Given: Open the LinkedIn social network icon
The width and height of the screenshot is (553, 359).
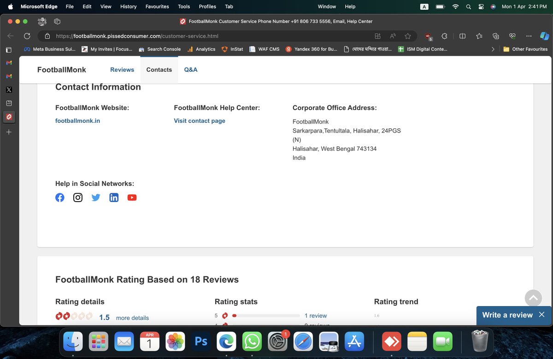Looking at the screenshot, I should coord(114,197).
